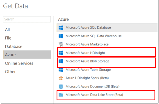The height and width of the screenshot is (104, 159).
Task: Click the Windows icon beside Azure HDInsight
Action: pyautogui.click(x=61, y=53)
